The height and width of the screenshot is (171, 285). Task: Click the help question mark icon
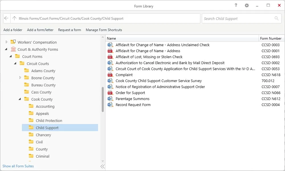point(236,5)
